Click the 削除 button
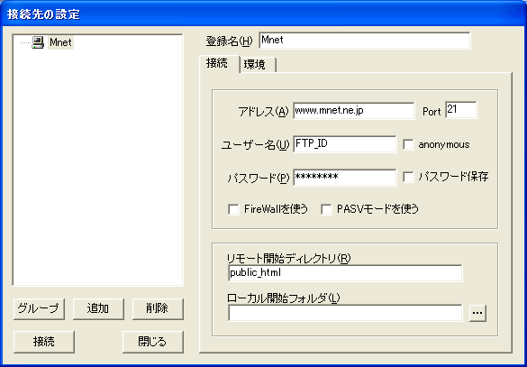This screenshot has height=367, width=527. pos(158,308)
